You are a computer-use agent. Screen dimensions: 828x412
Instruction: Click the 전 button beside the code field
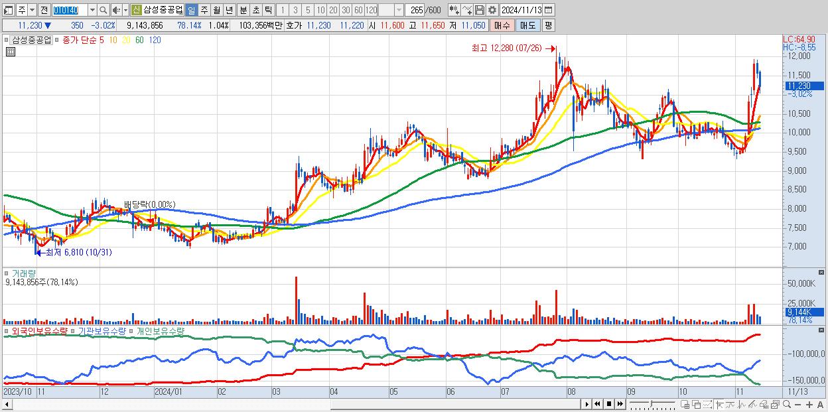[x=44, y=10]
